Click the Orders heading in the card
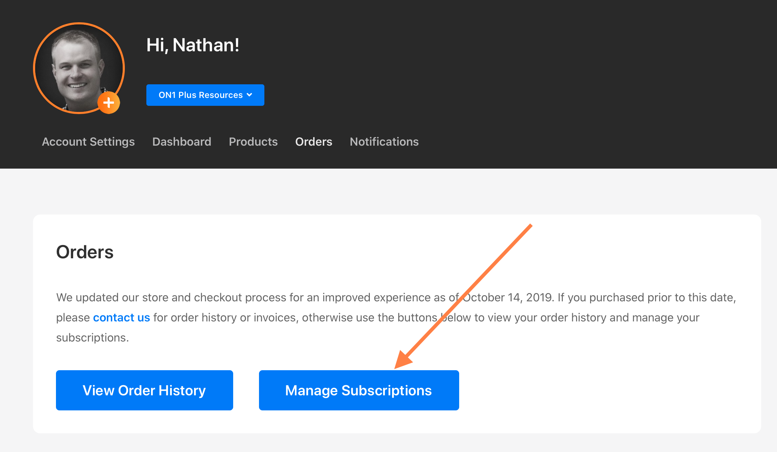This screenshot has width=777, height=452. click(85, 252)
